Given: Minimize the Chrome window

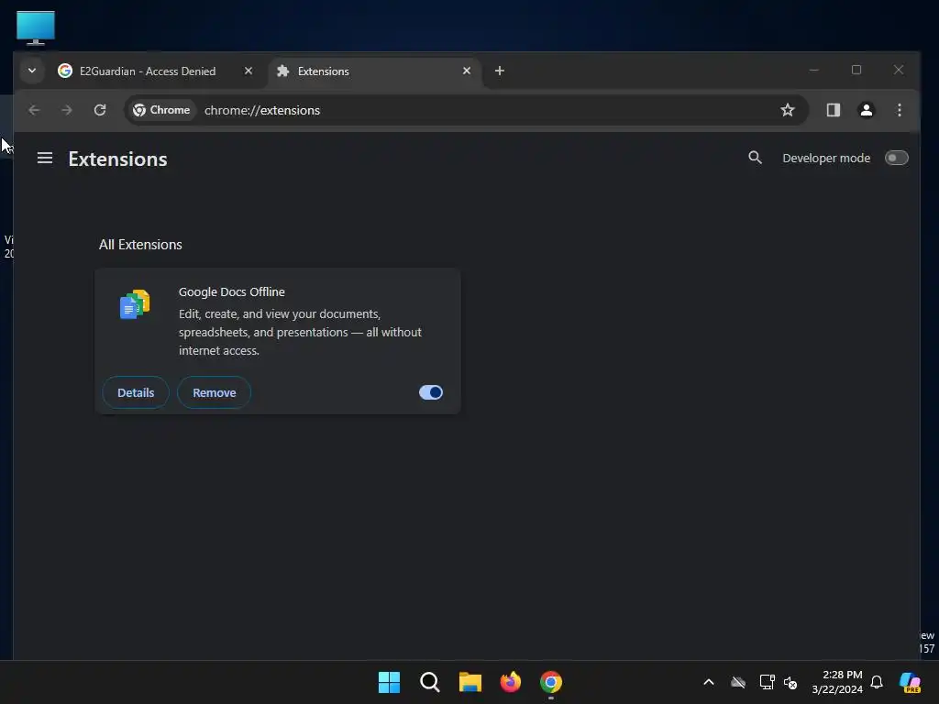Looking at the screenshot, I should coord(813,70).
